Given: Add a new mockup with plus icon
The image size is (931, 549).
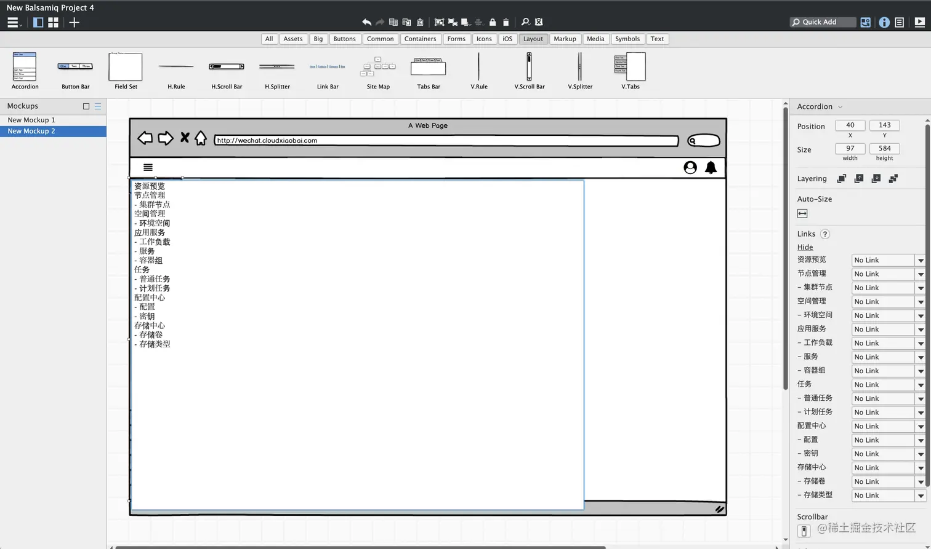Looking at the screenshot, I should coord(74,22).
